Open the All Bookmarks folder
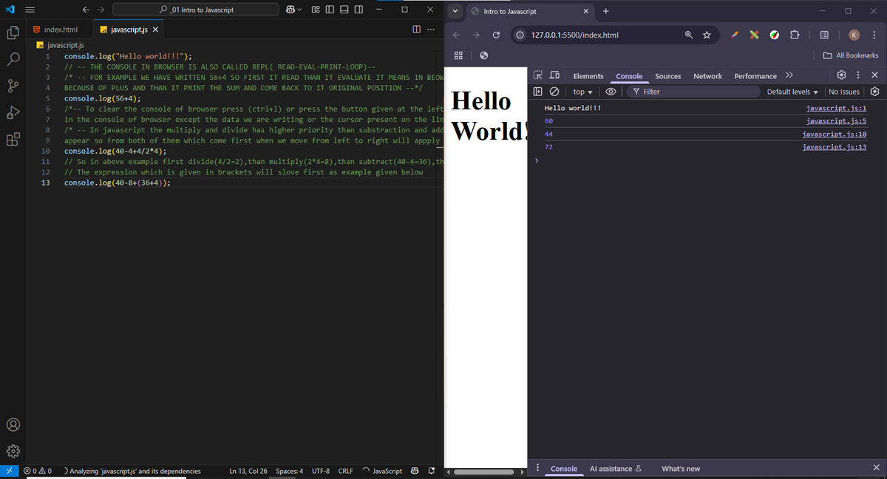887x479 pixels. (851, 55)
